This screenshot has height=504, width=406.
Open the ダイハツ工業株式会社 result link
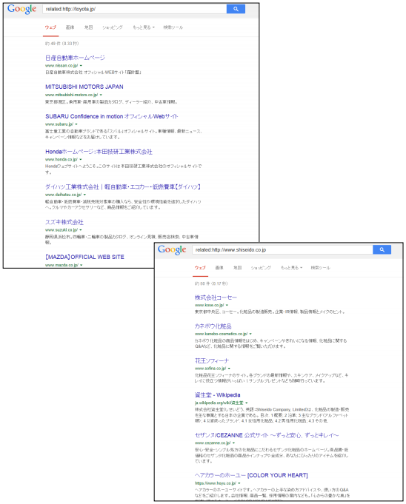pyautogui.click(x=123, y=187)
